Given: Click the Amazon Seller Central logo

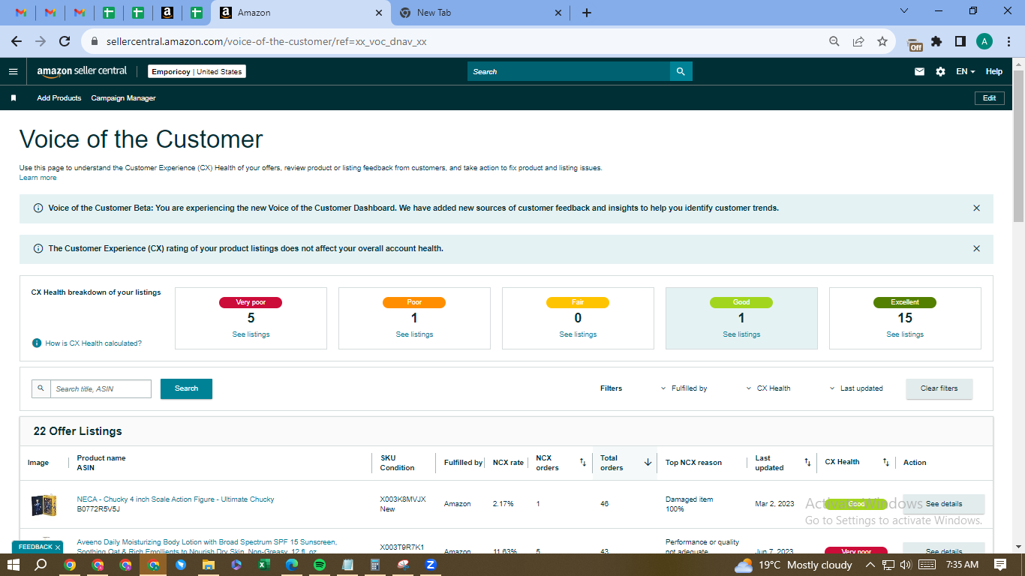Looking at the screenshot, I should click(x=82, y=71).
